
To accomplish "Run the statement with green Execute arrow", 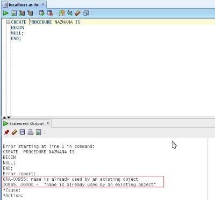I will pyautogui.click(x=6, y=13).
